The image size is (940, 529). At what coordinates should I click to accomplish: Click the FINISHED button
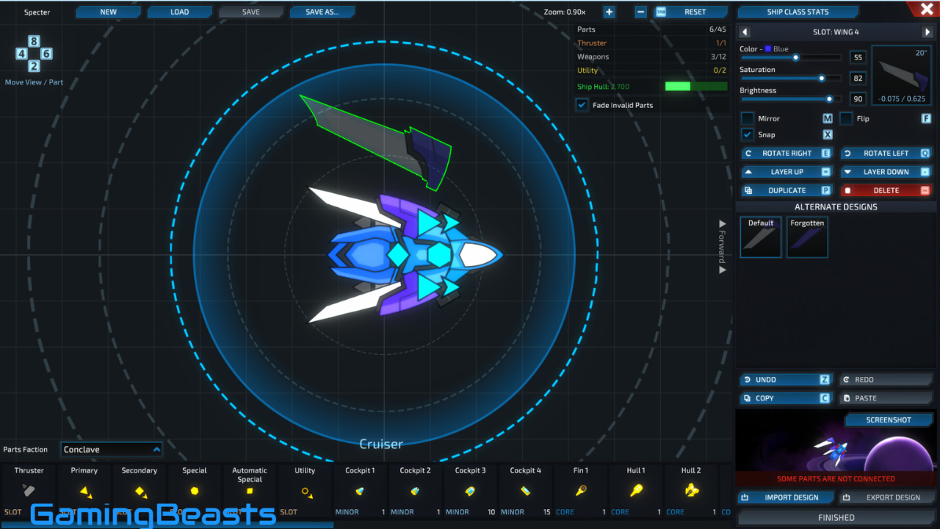(836, 517)
